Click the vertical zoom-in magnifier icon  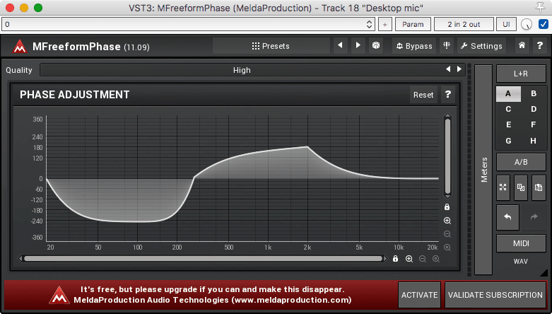447,221
